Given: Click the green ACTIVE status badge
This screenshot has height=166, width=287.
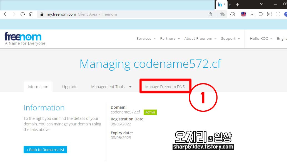Looking at the screenshot, I should click(150, 112).
